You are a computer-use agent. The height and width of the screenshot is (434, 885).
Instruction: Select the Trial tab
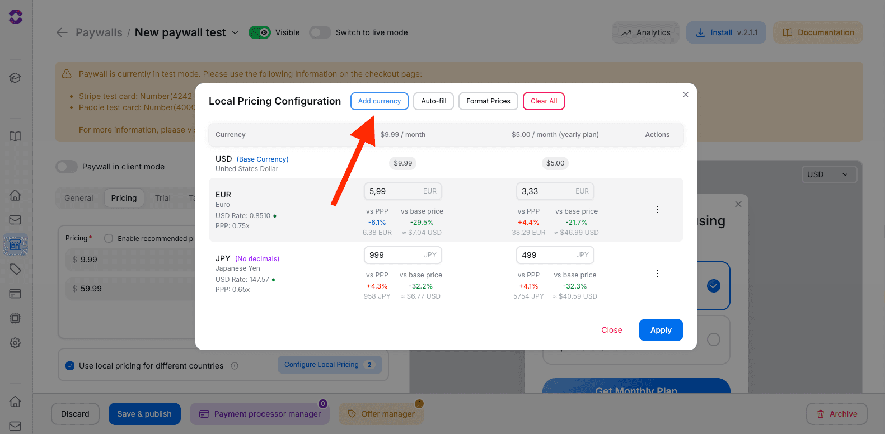click(163, 198)
